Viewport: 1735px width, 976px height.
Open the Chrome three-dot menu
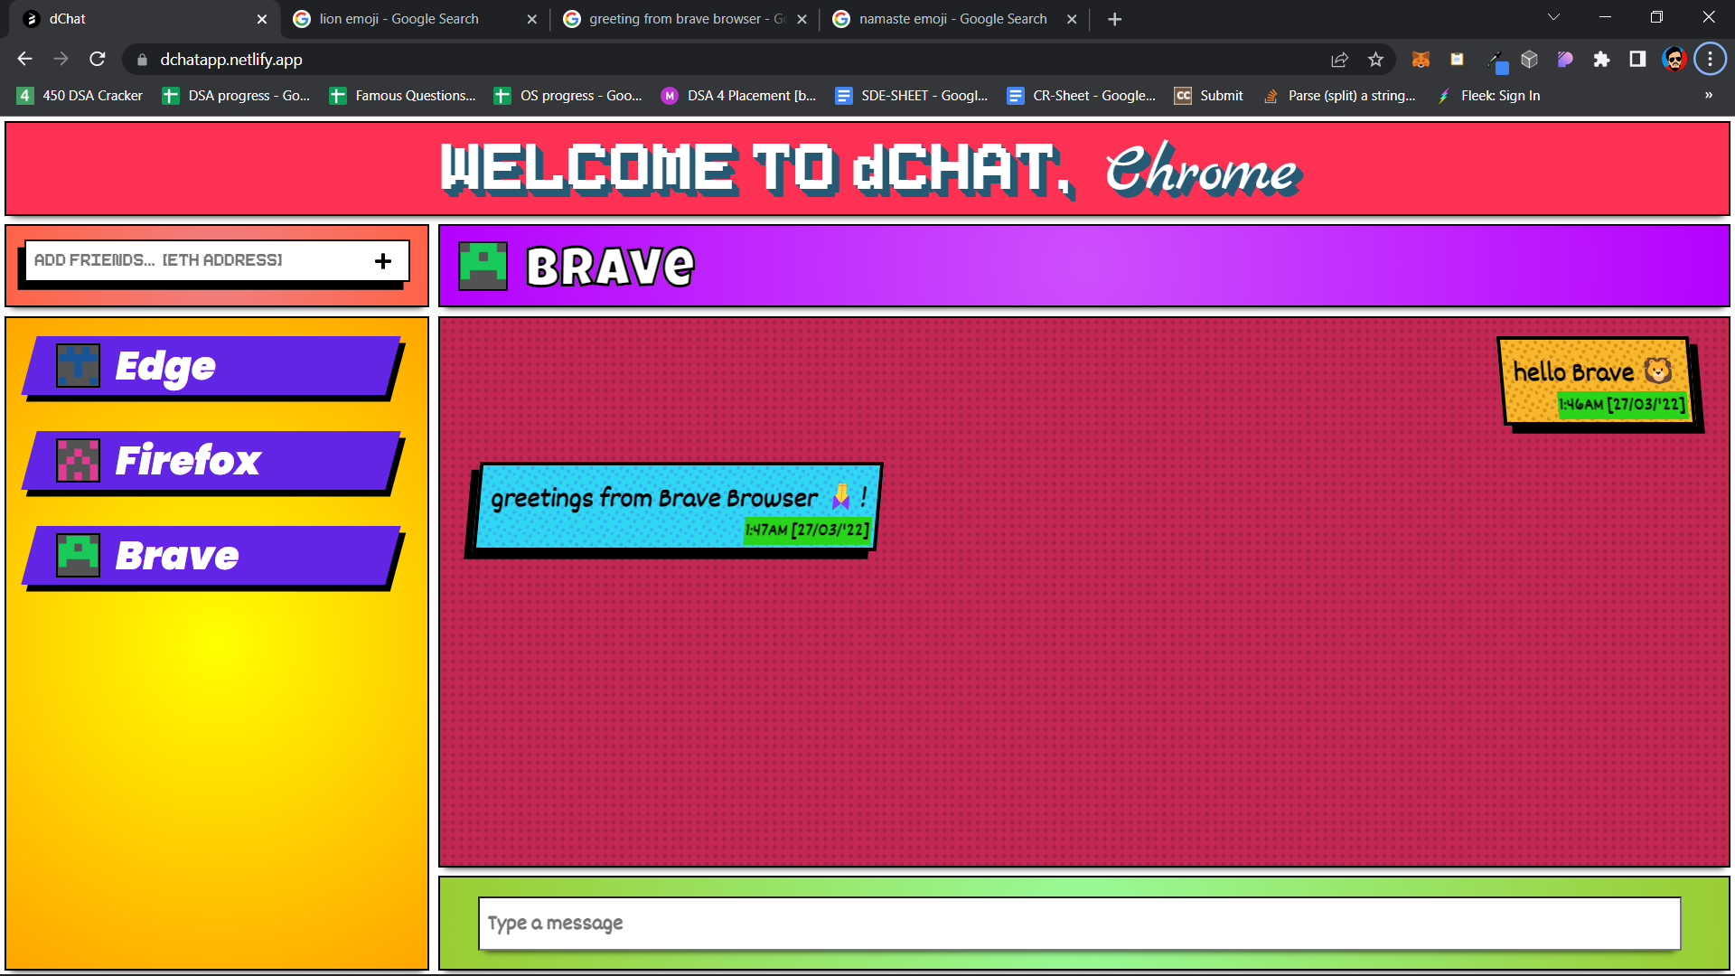pos(1710,60)
